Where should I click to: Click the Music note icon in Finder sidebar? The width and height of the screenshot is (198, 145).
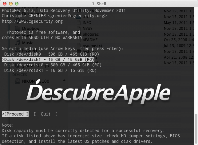click(x=17, y=43)
